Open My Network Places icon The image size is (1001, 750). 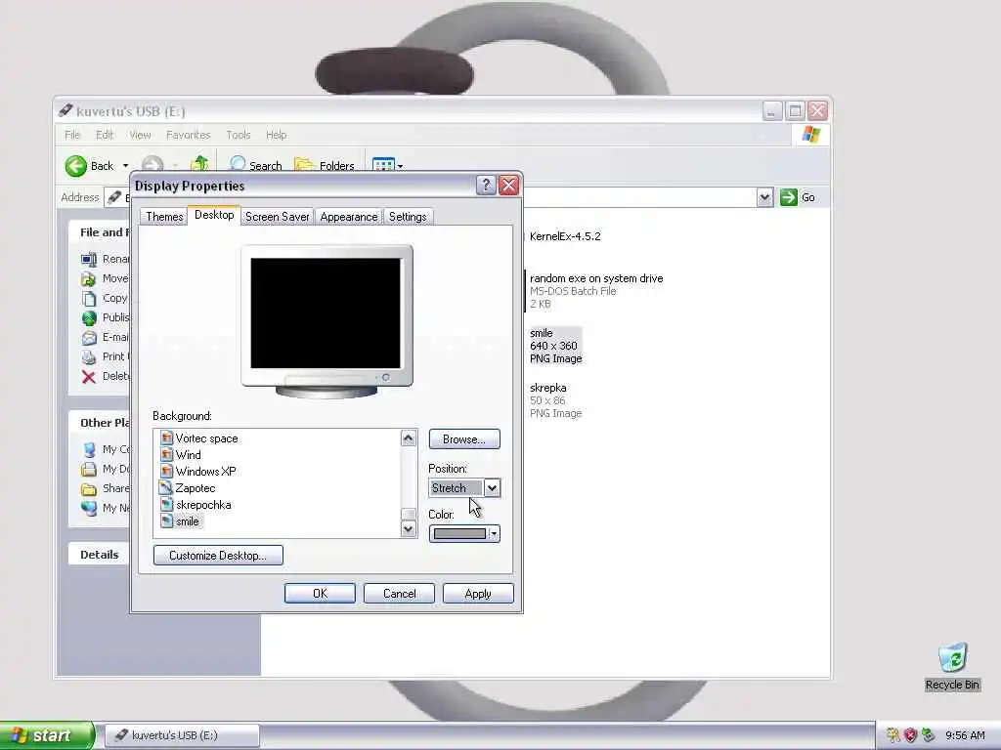[89, 508]
